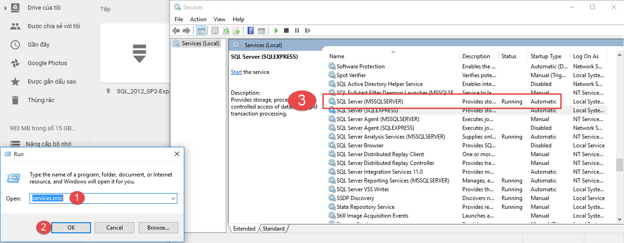Click the Refresh toolbar icon
This screenshot has height=243, width=624.
pyautogui.click(x=226, y=30)
